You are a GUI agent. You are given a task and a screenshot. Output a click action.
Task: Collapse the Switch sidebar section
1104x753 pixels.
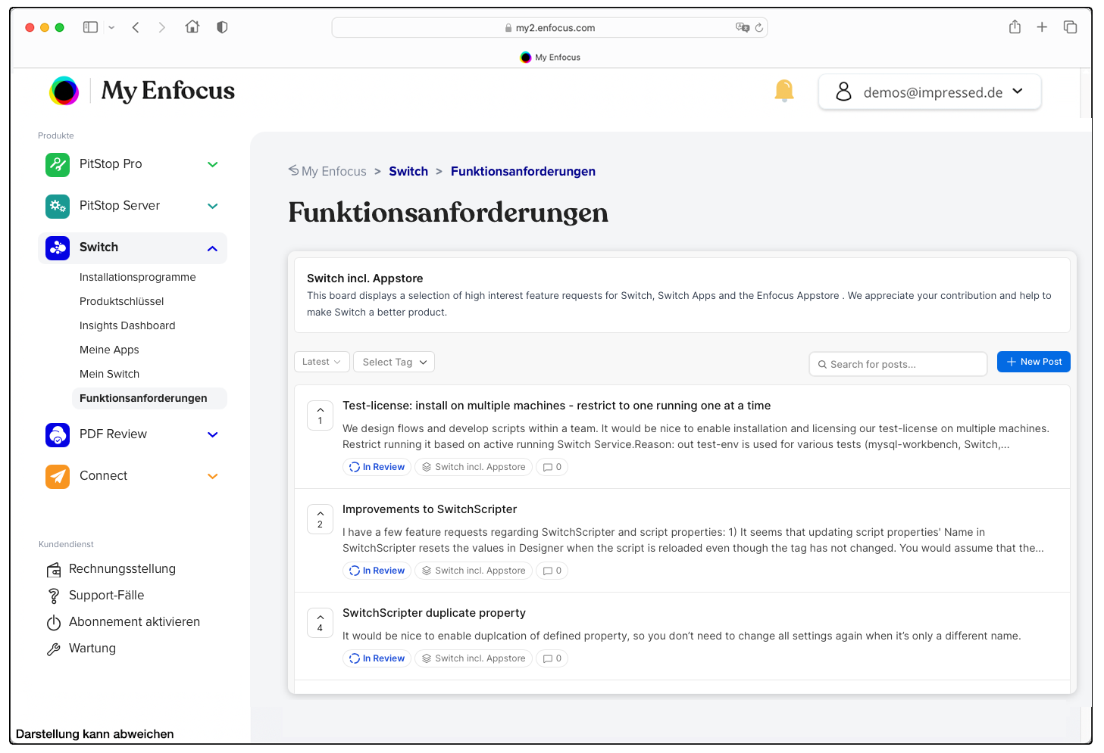click(212, 248)
